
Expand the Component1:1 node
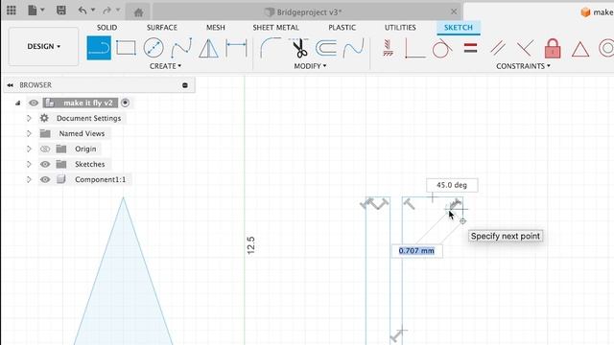pyautogui.click(x=29, y=179)
